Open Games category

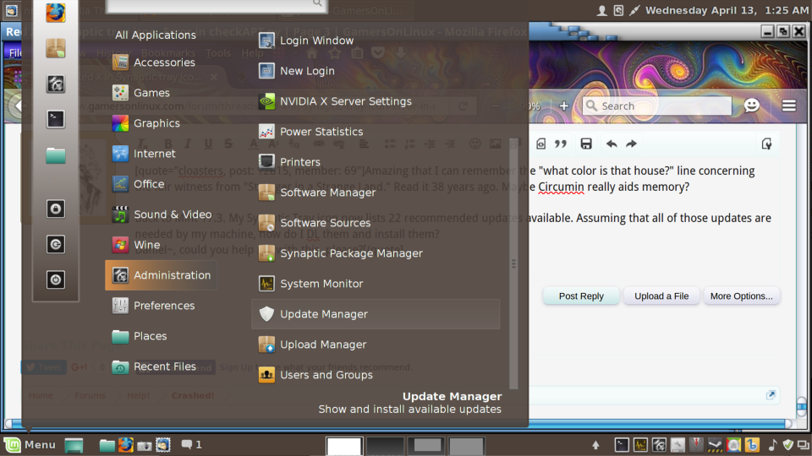161,93
